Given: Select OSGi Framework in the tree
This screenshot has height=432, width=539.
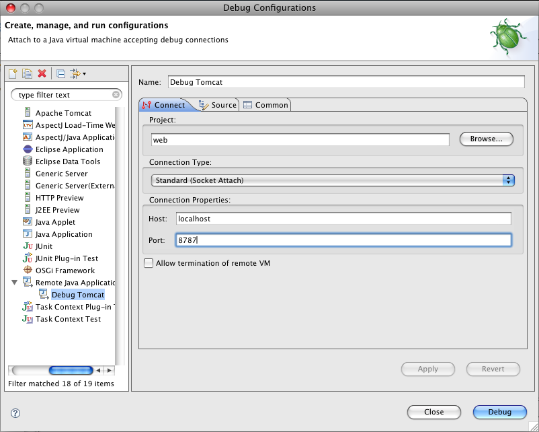Looking at the screenshot, I should [x=65, y=271].
